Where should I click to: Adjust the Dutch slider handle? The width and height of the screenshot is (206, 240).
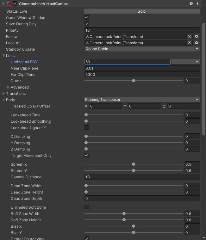(x=134, y=81)
